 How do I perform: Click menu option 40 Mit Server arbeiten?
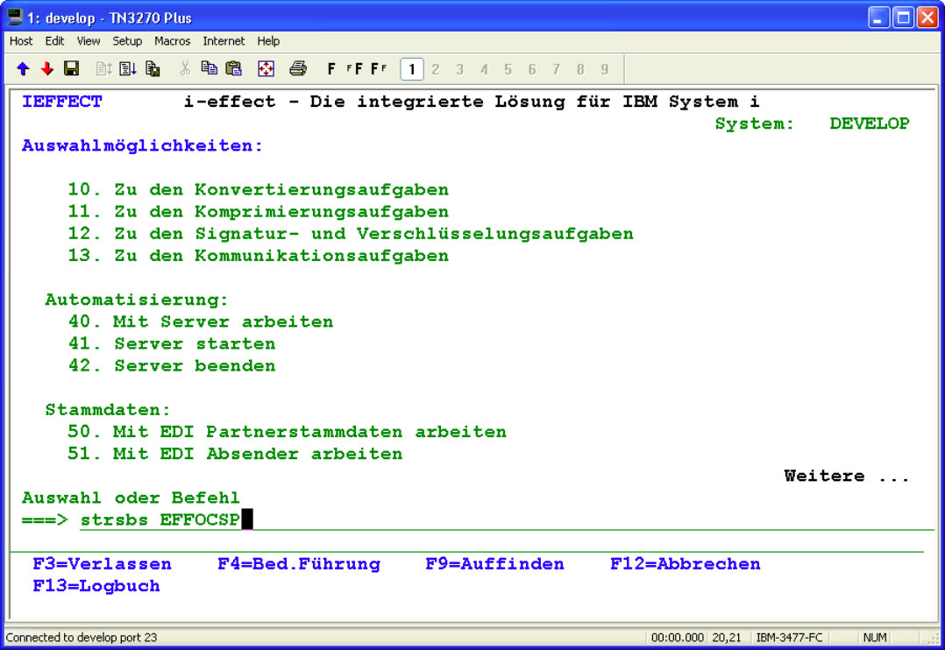[x=201, y=321]
